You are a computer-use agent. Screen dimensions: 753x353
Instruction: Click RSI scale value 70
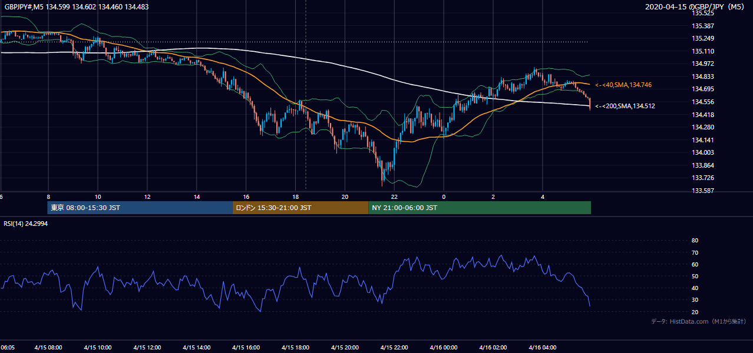(x=695, y=252)
